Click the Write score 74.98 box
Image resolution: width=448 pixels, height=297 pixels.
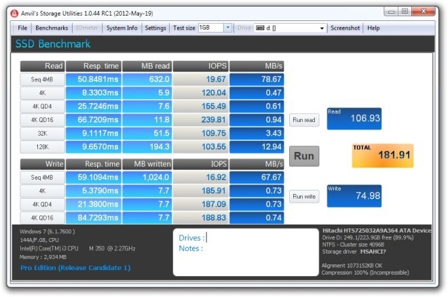(x=354, y=196)
